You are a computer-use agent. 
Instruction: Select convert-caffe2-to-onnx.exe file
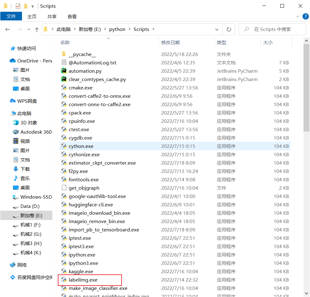click(x=99, y=96)
